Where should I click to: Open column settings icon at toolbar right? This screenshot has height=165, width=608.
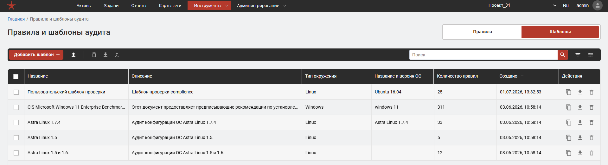591,55
